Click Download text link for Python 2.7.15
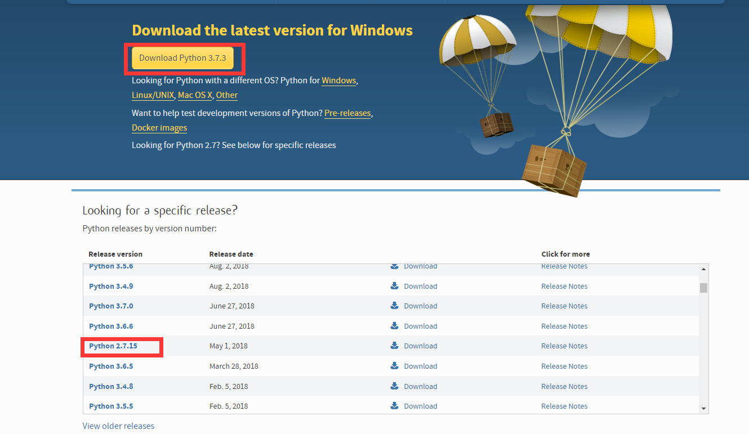The width and height of the screenshot is (749, 434). tap(421, 346)
